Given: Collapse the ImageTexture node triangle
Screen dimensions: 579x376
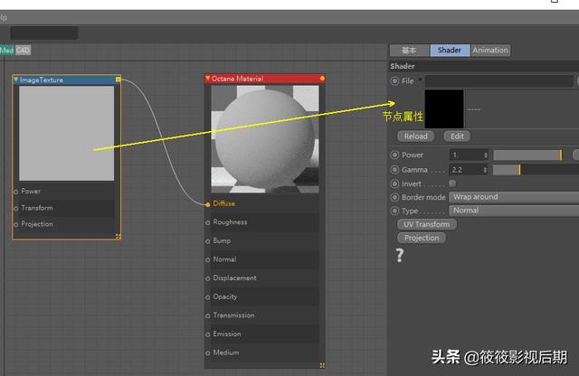Looking at the screenshot, I should click(15, 80).
